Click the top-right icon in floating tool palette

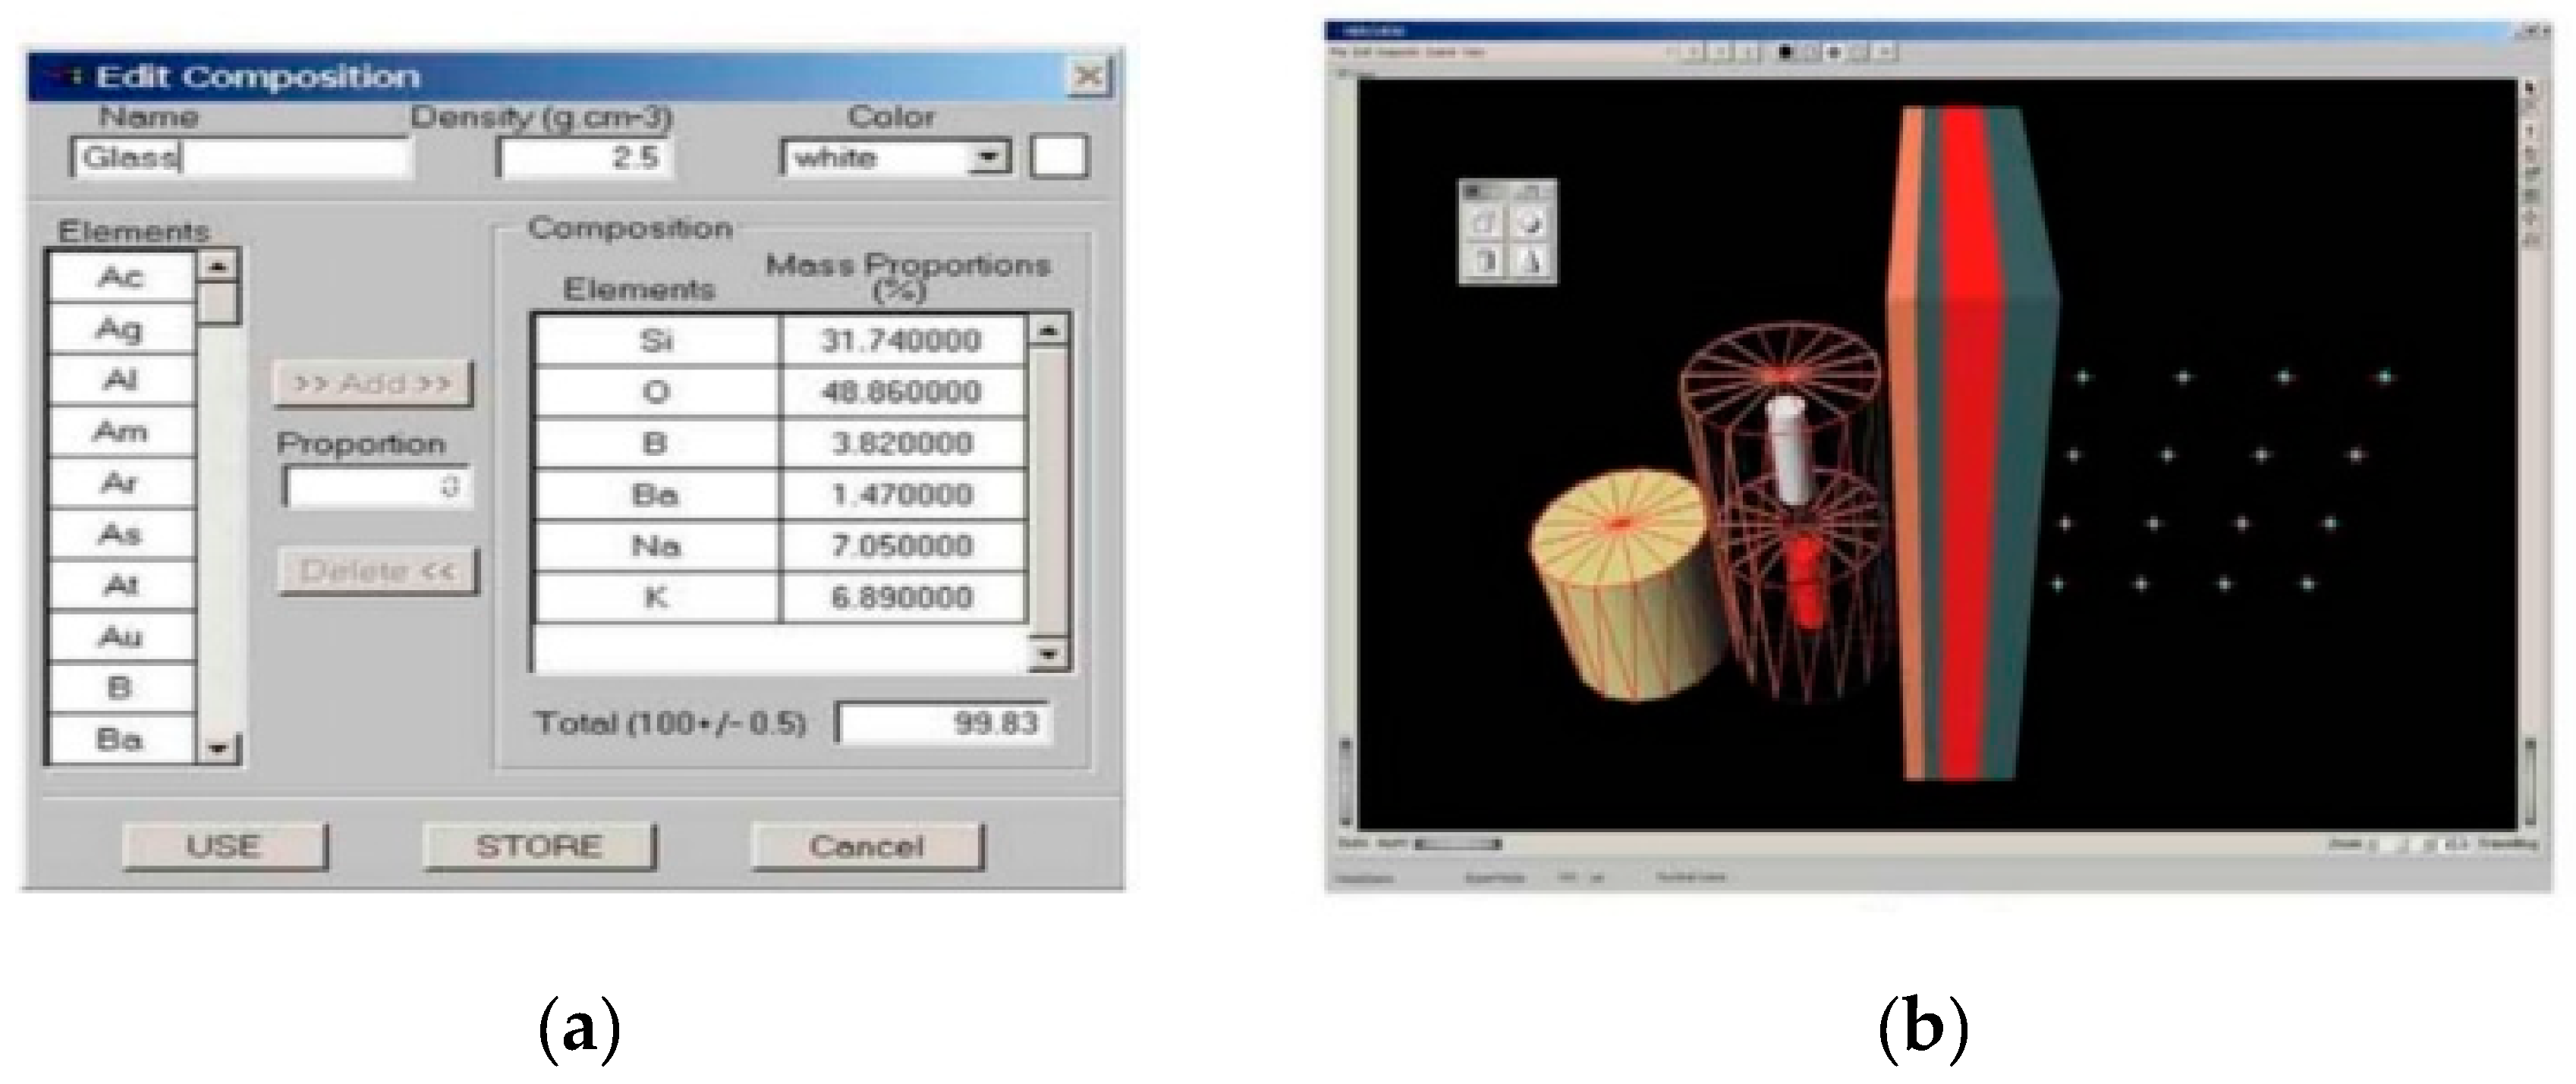(1530, 224)
